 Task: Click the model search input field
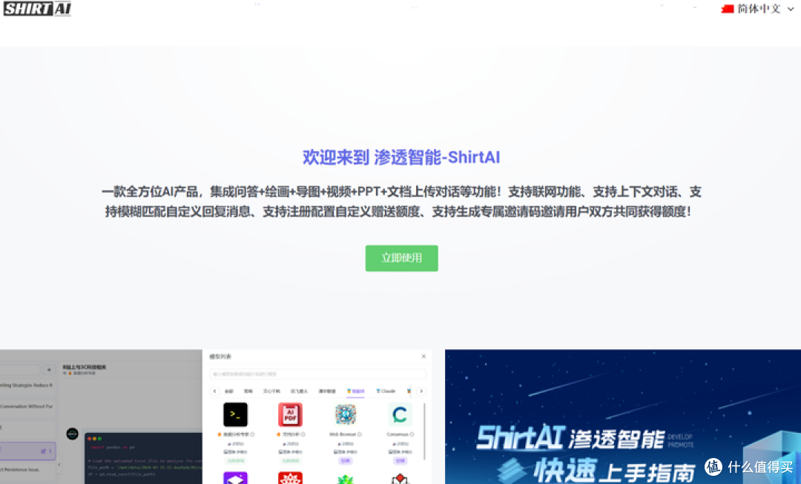[317, 374]
